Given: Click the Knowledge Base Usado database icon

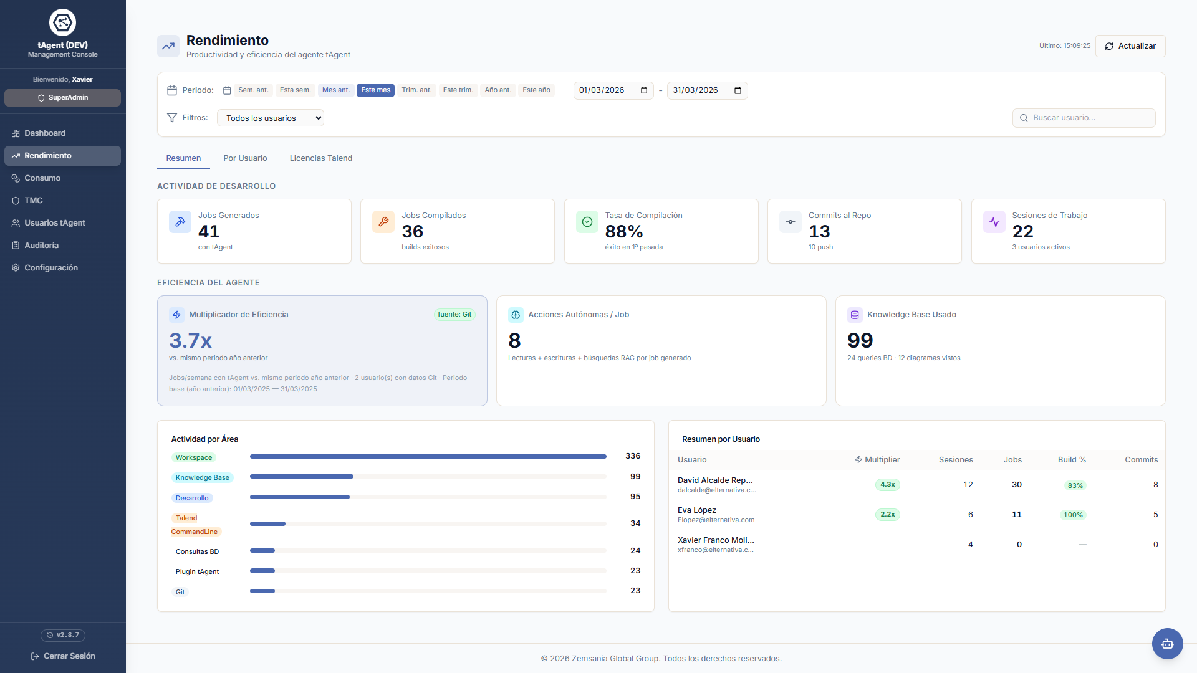Looking at the screenshot, I should pyautogui.click(x=855, y=315).
